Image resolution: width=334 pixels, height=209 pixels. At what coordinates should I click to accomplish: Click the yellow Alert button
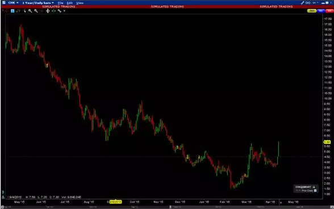[312, 11]
